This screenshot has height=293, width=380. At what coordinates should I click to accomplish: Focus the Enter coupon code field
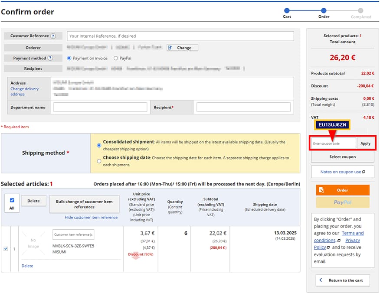(x=334, y=143)
